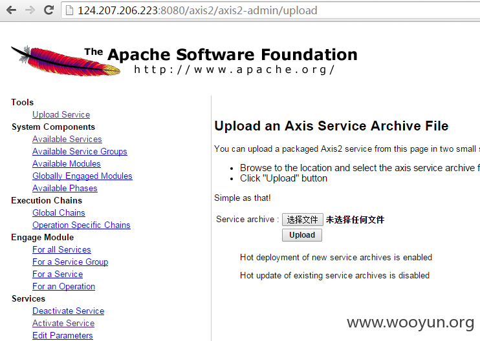
Task: View Globally Engaged Modules
Action: coord(82,176)
